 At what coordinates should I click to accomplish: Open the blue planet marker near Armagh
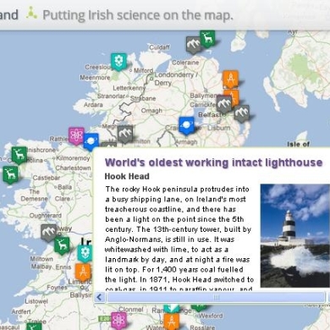pos(187,125)
